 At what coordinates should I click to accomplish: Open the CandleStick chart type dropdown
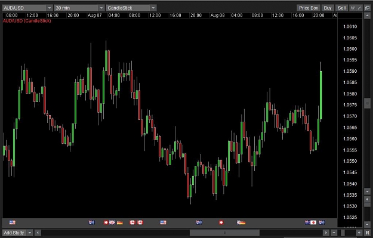(x=131, y=8)
